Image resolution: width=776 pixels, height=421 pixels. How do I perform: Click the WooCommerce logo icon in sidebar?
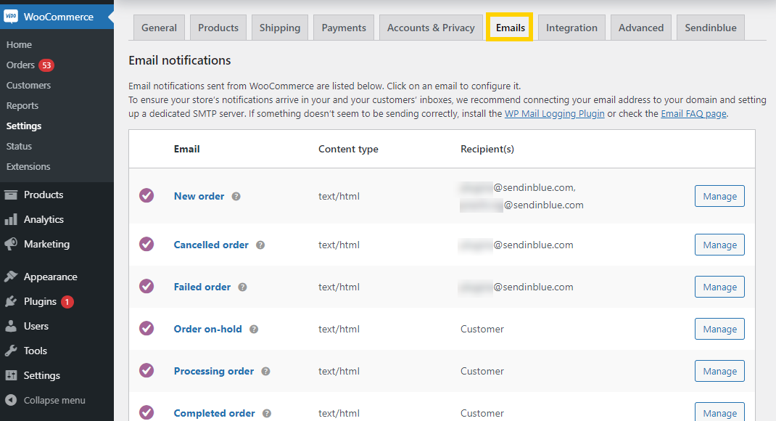click(x=12, y=17)
